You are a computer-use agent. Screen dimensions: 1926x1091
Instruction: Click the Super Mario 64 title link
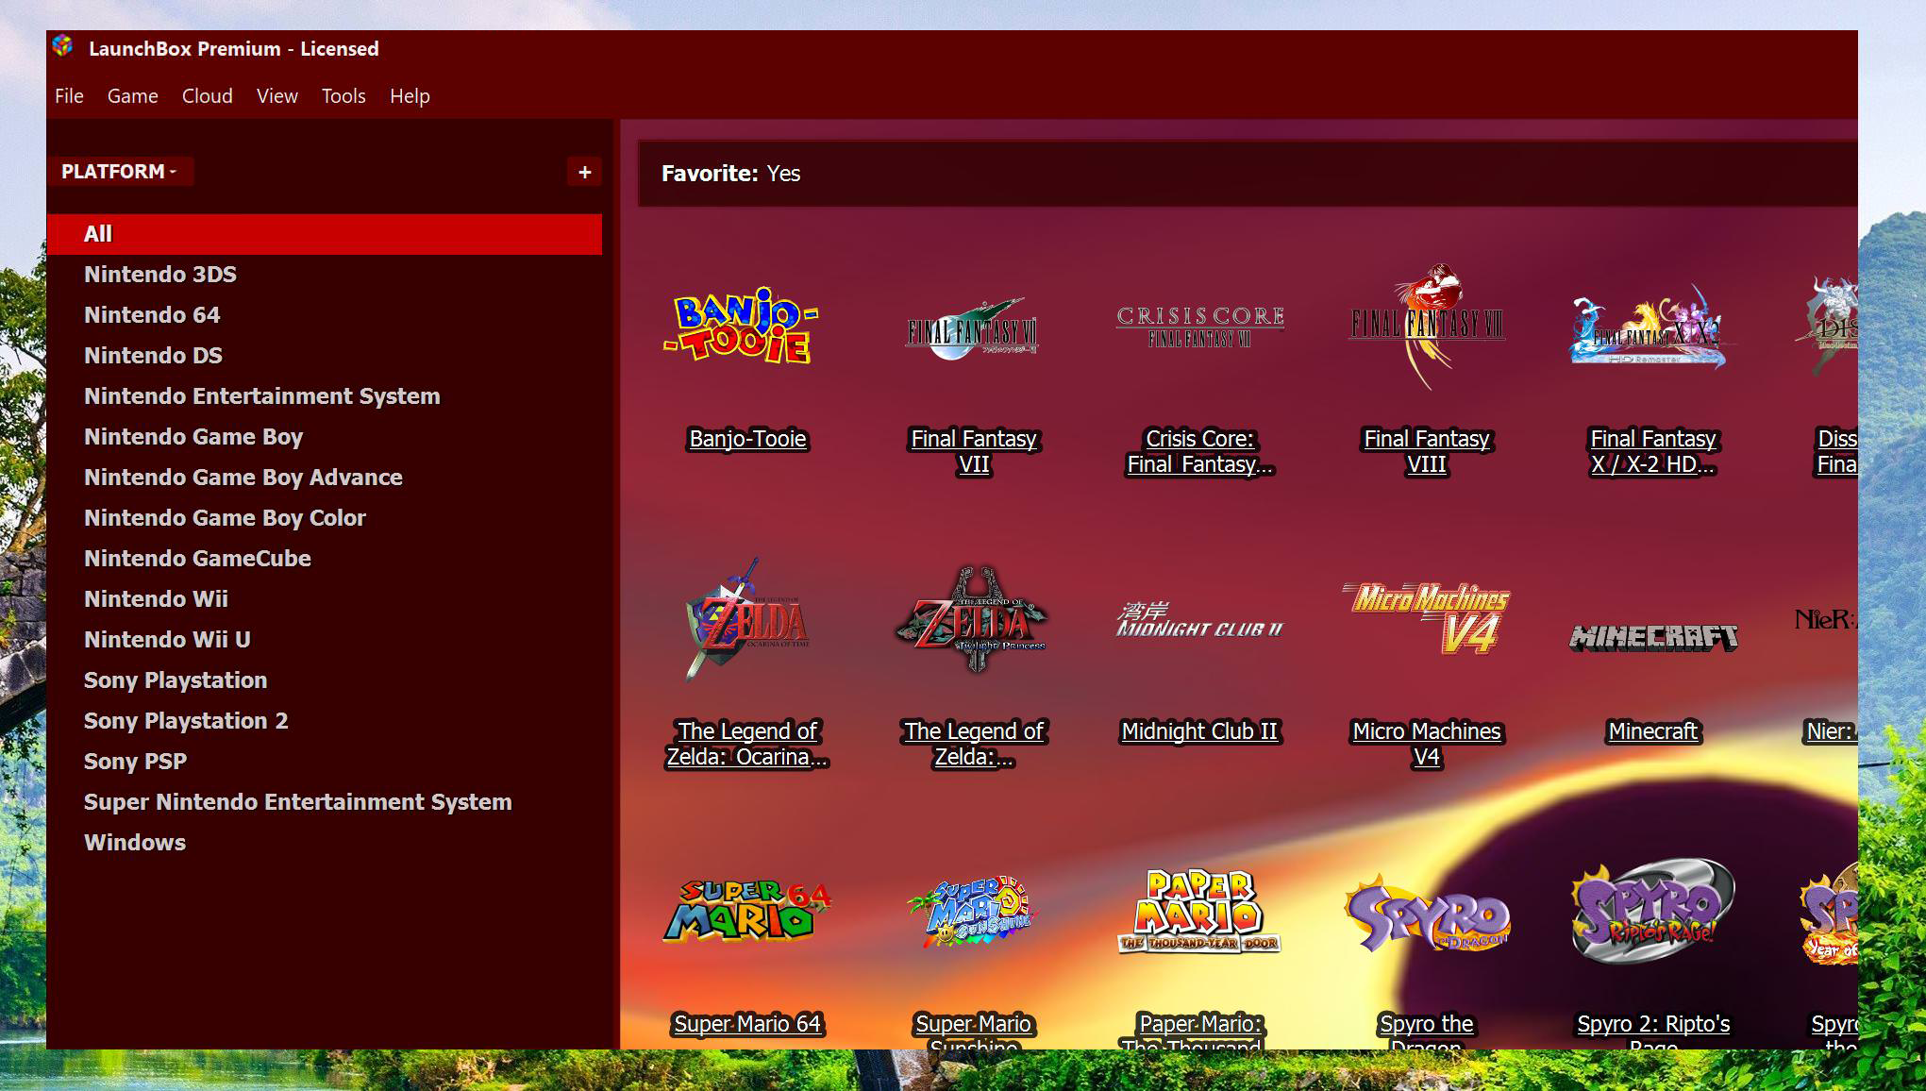(x=747, y=1024)
